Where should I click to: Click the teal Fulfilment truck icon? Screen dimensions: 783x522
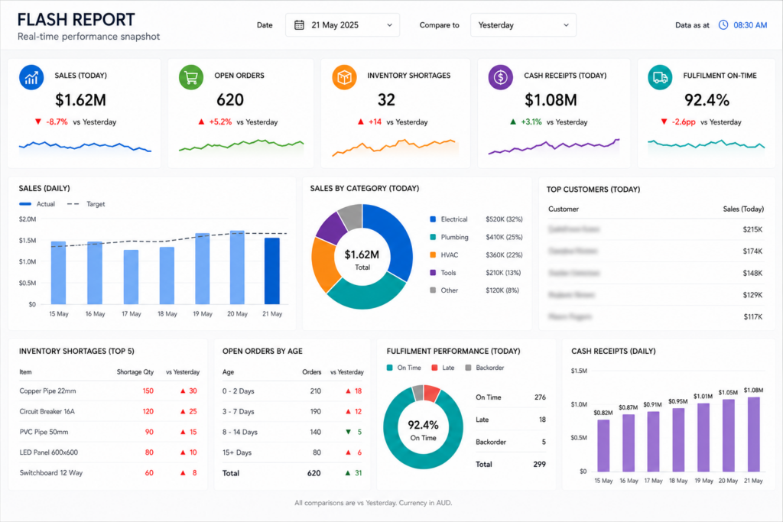pos(660,77)
